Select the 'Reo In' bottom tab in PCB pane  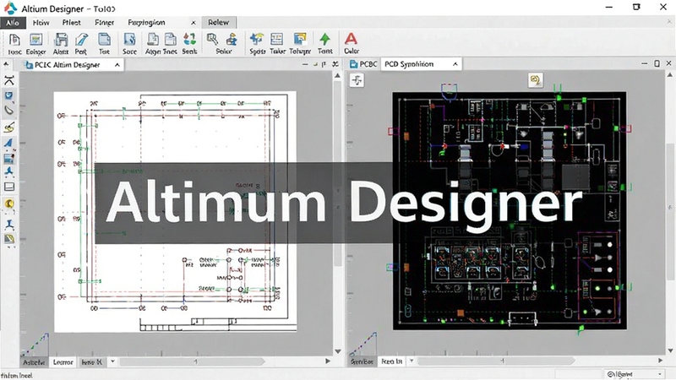click(x=392, y=361)
